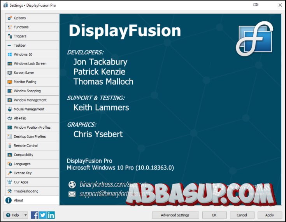Image resolution: width=286 pixels, height=222 pixels.
Task: Click the Mouse Management mouse icon
Action: pos(10,109)
